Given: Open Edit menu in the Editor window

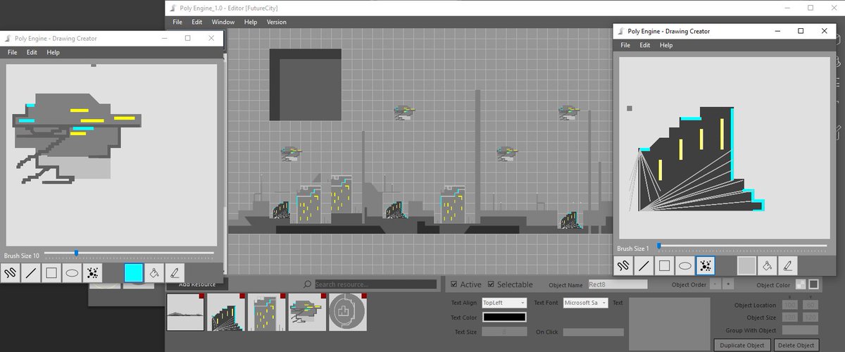Looking at the screenshot, I should click(x=197, y=22).
